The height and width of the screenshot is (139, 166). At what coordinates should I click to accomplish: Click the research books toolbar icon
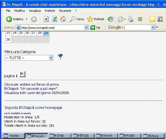tap(160, 19)
